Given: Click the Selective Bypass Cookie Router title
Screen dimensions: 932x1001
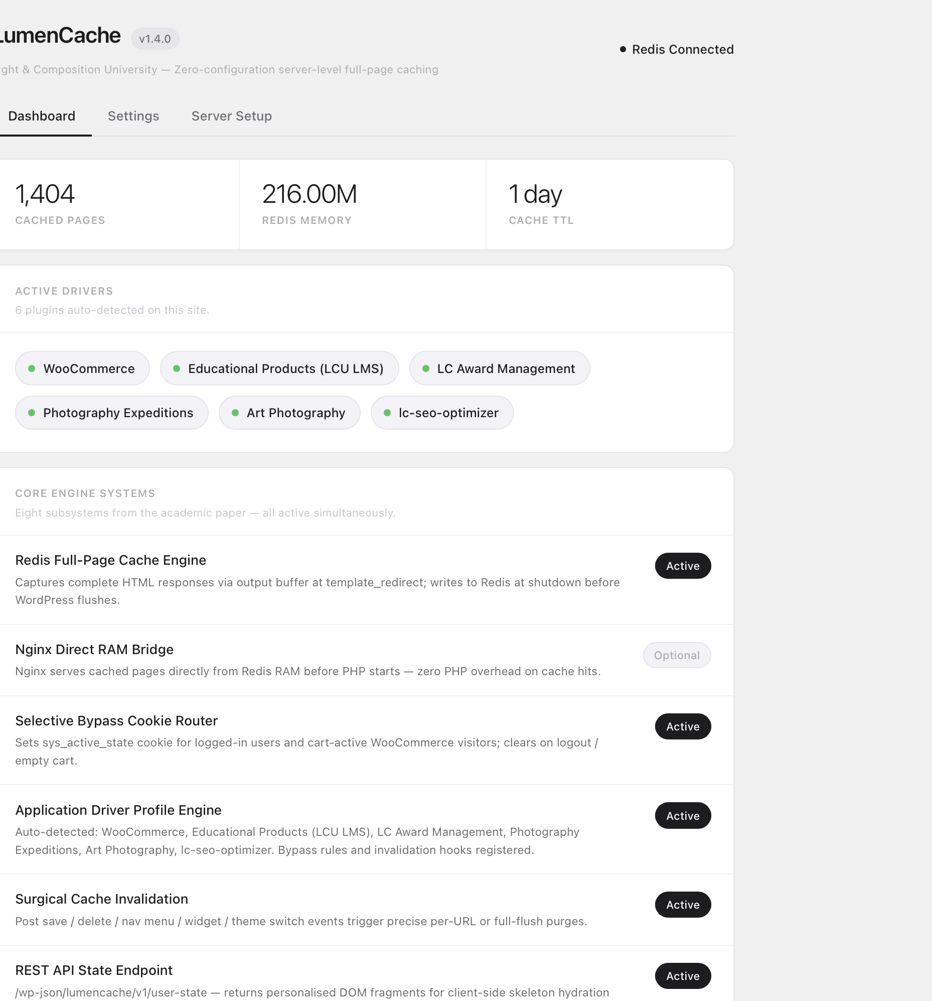Looking at the screenshot, I should (116, 721).
